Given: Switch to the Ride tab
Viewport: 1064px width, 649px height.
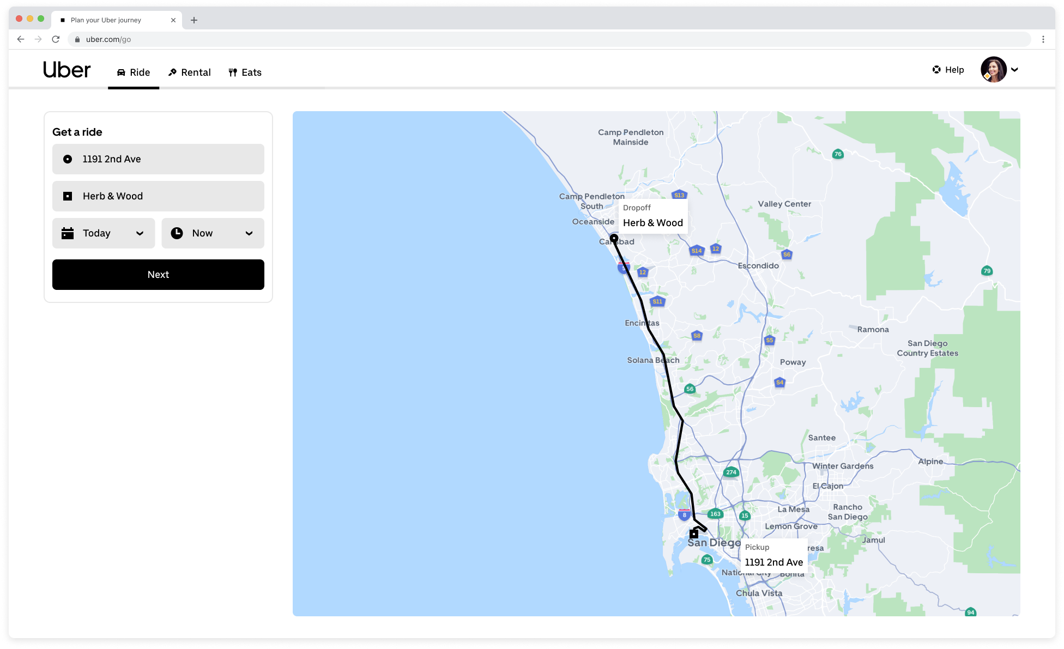Looking at the screenshot, I should tap(134, 72).
